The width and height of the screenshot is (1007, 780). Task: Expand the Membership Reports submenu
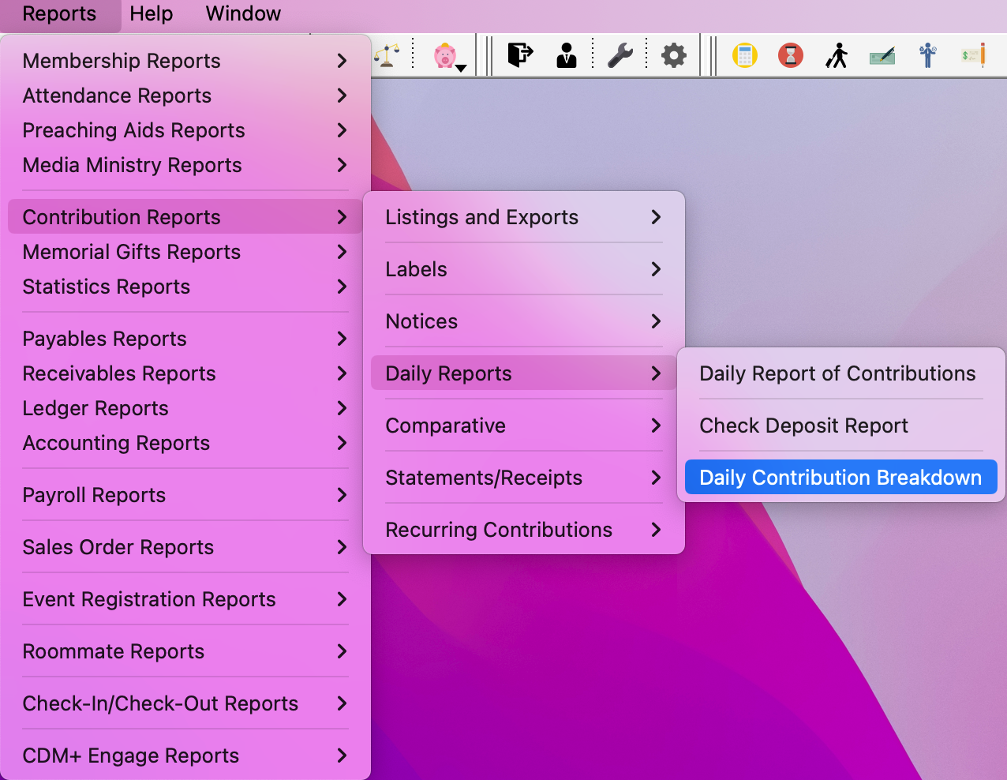click(122, 61)
